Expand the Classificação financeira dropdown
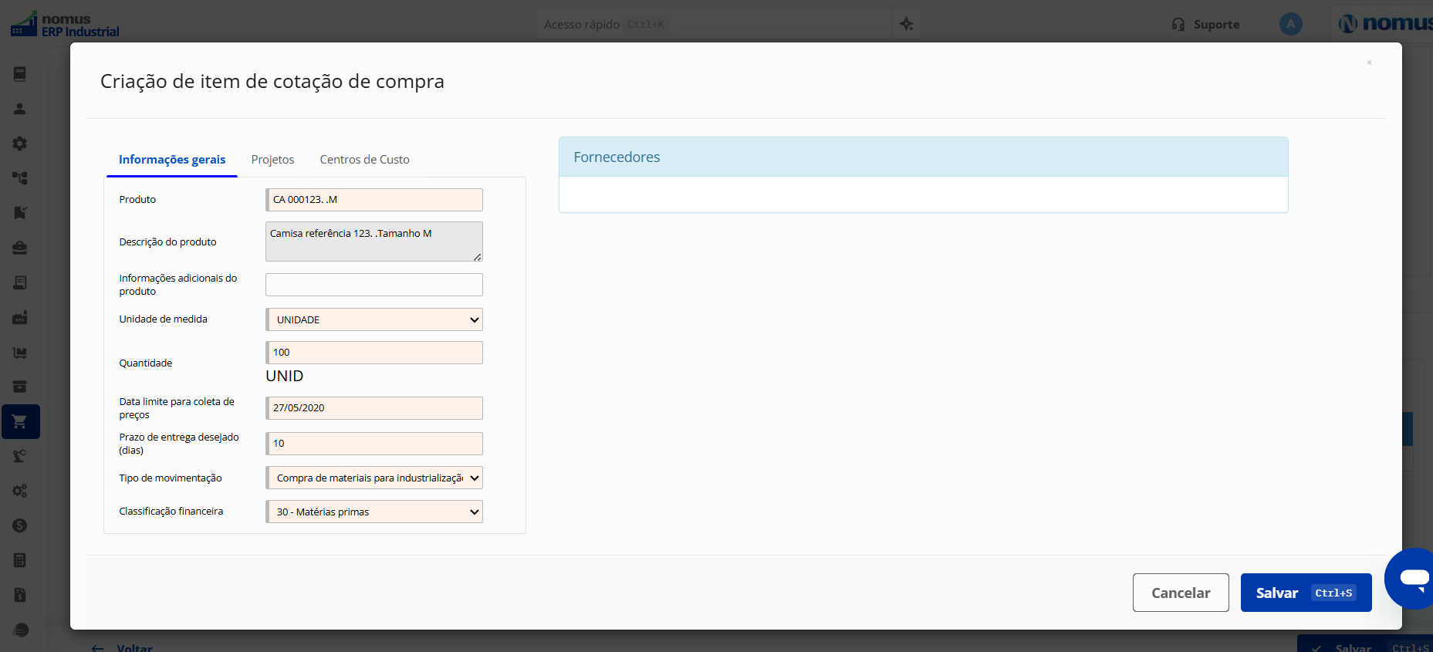 click(x=374, y=512)
